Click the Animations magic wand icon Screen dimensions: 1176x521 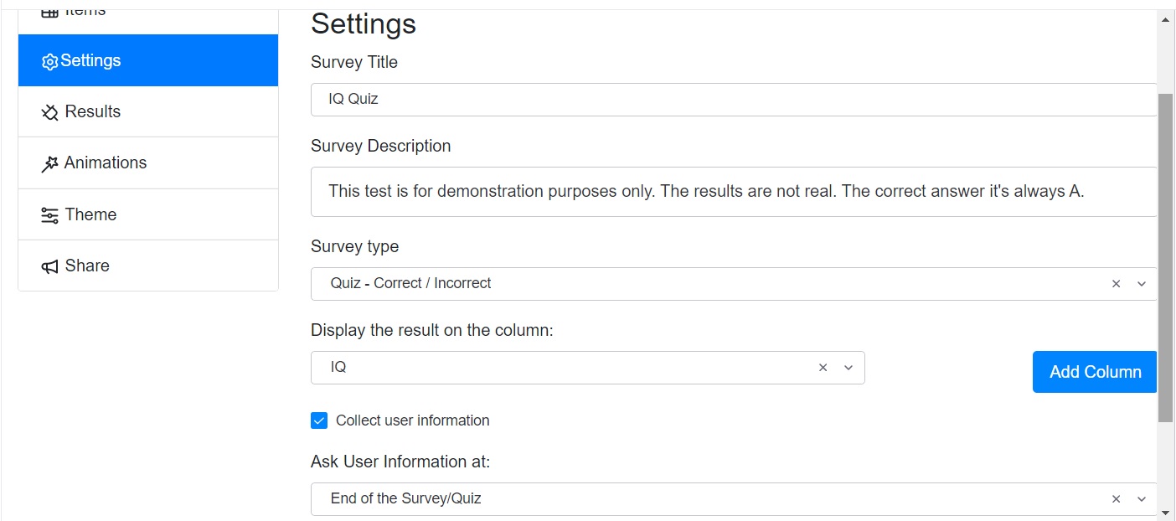(49, 164)
